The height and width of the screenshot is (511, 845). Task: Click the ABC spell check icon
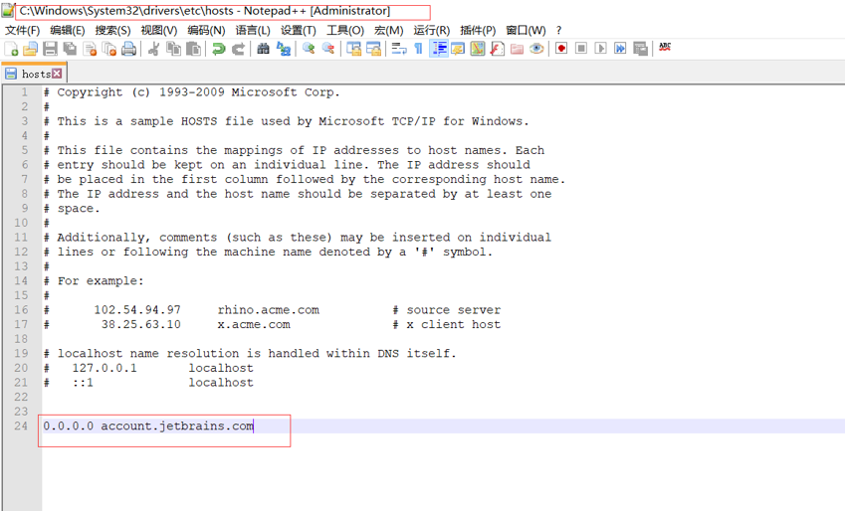click(x=665, y=48)
